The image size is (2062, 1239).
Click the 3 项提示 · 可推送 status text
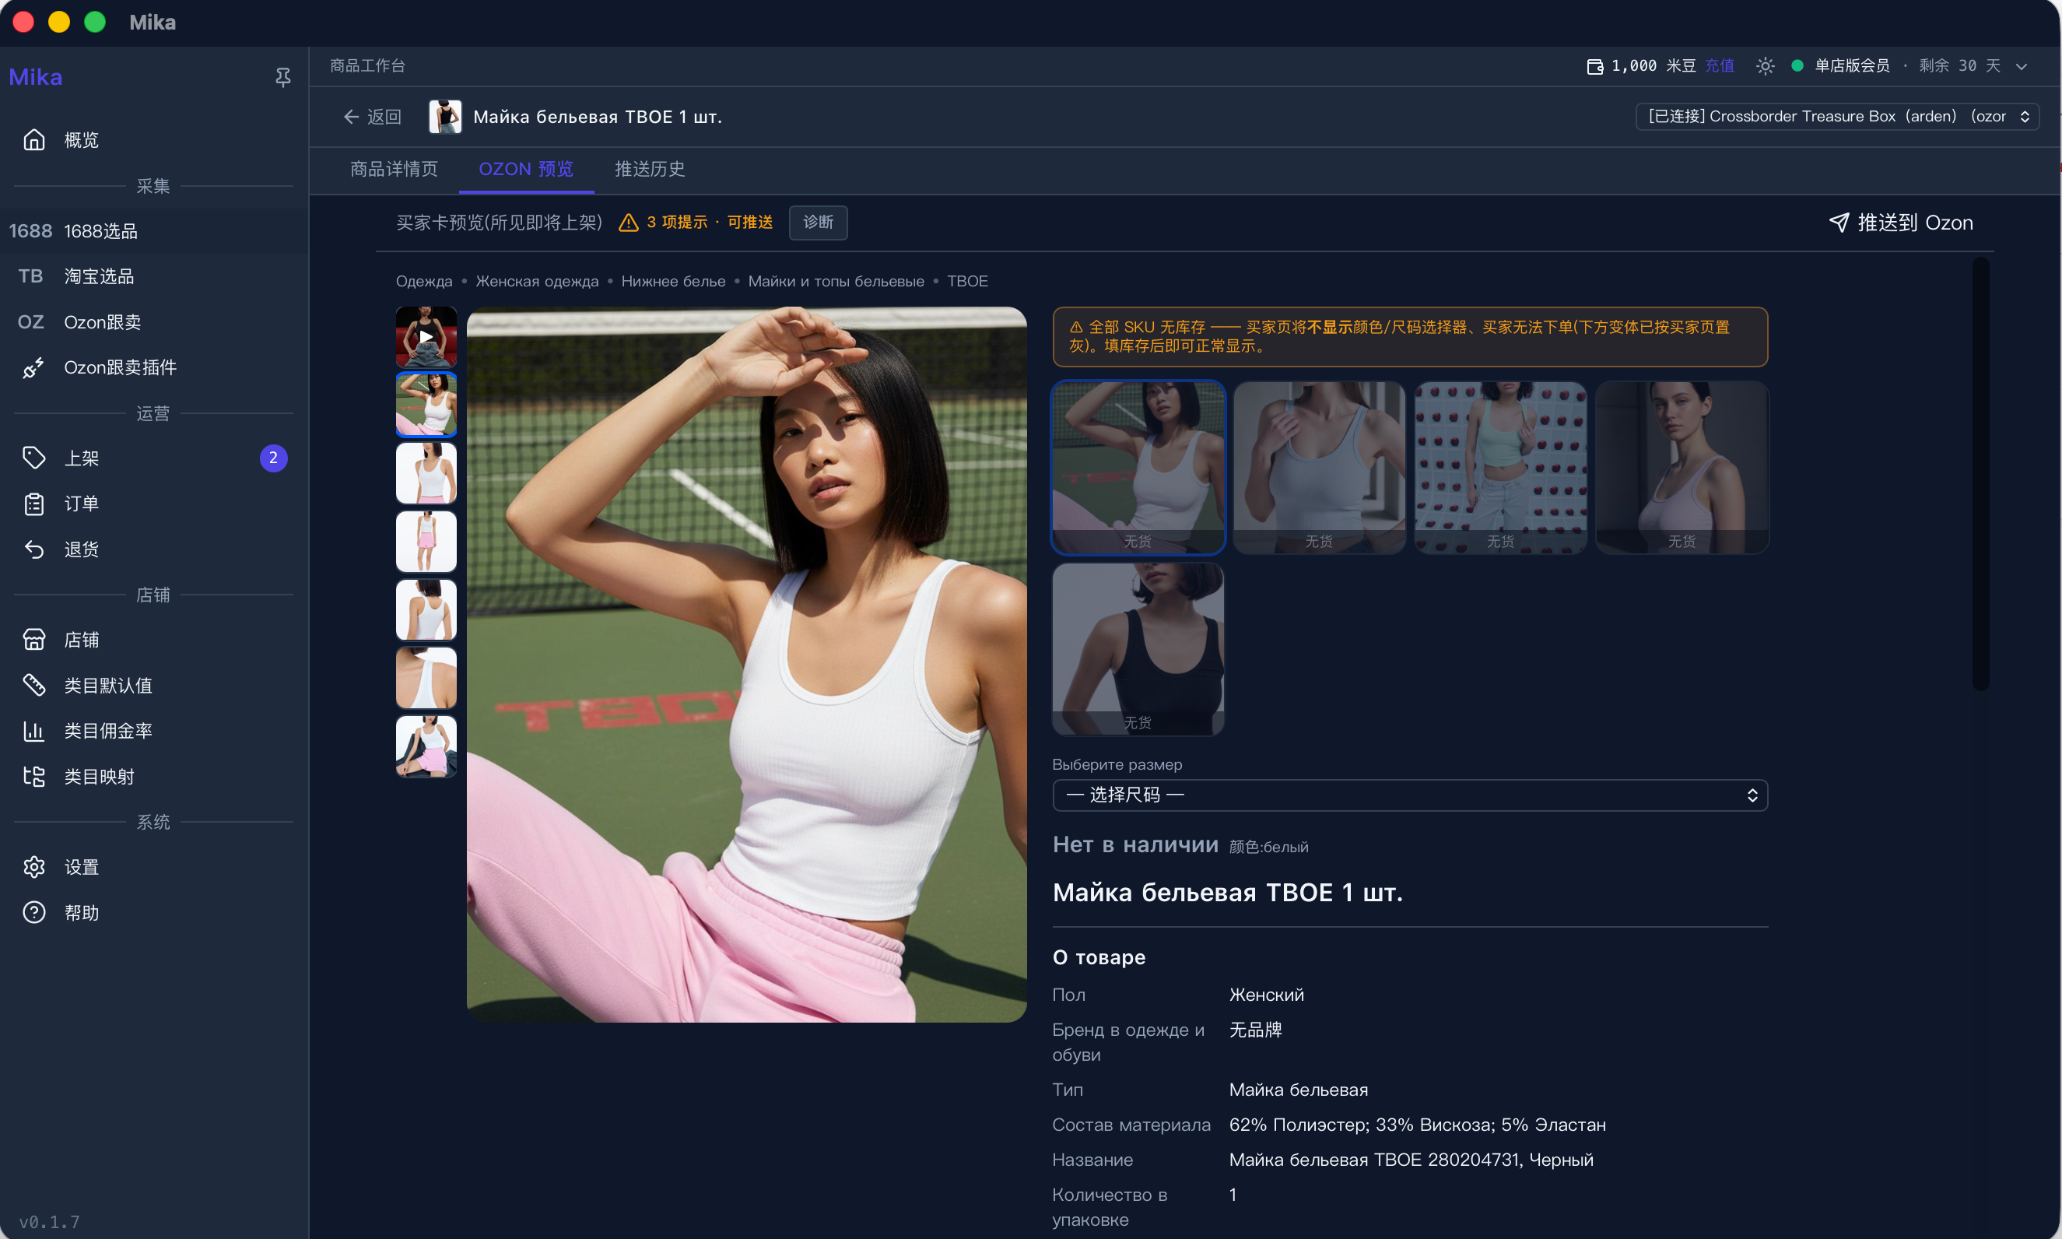[710, 222]
